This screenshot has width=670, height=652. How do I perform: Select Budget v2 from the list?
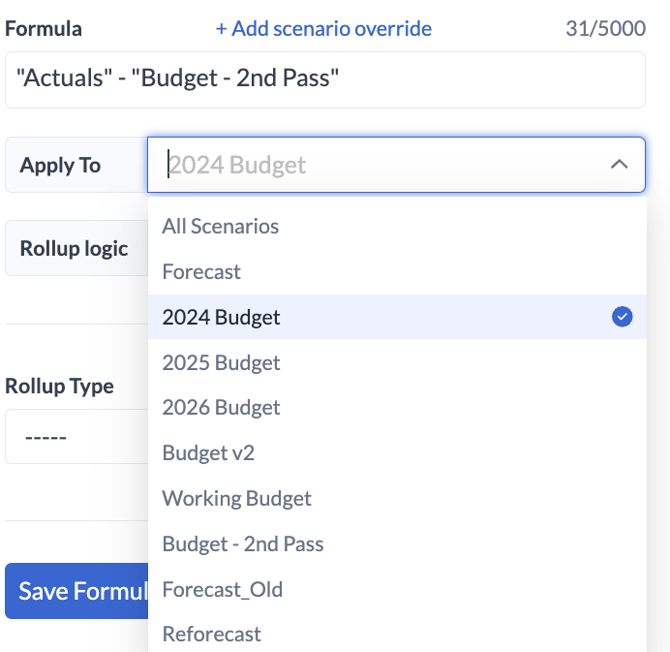pos(208,453)
